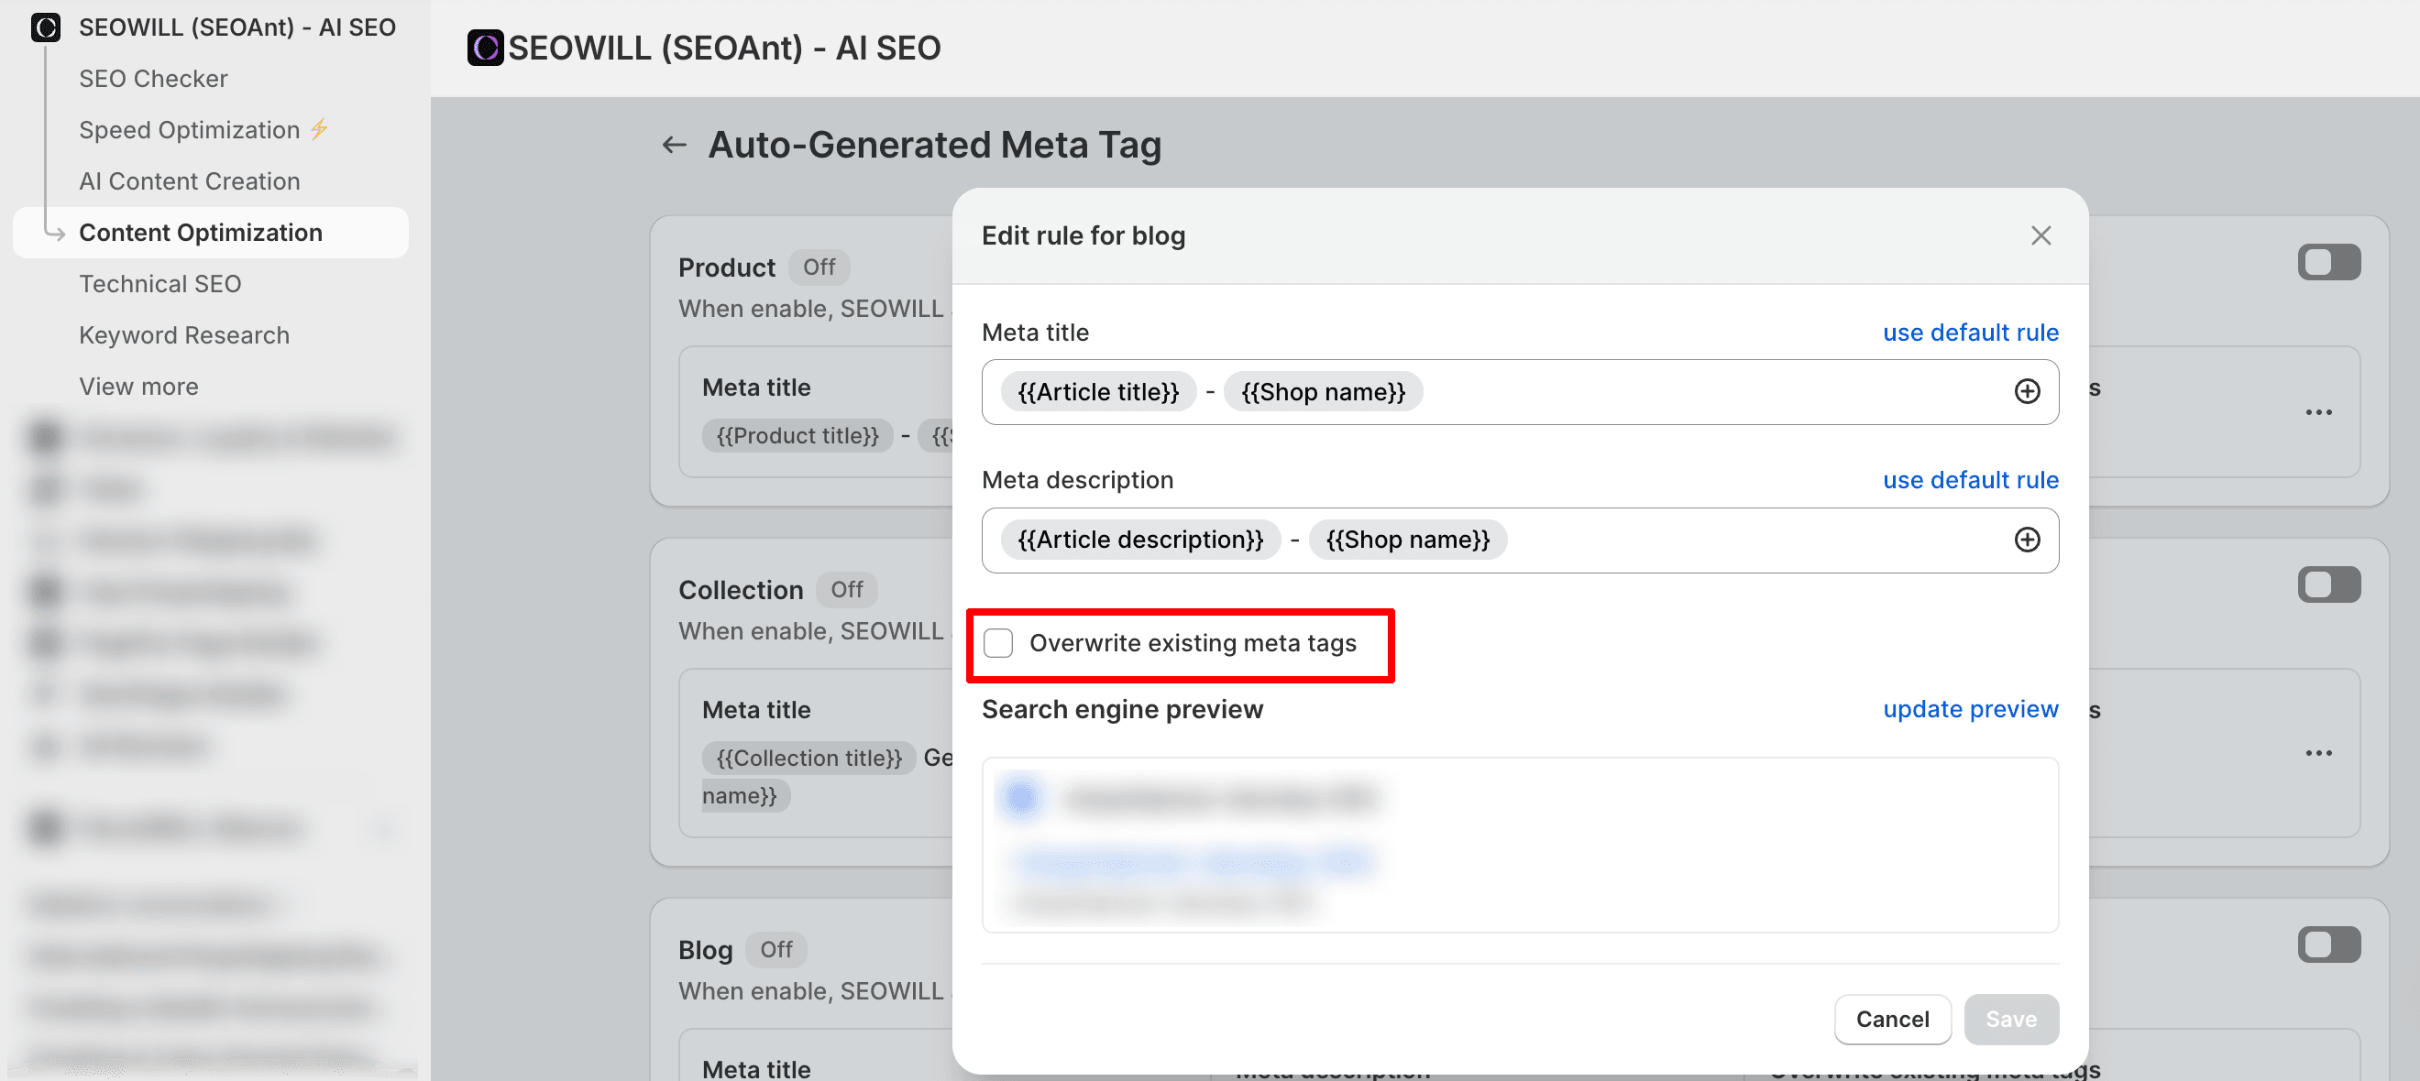Click update preview for the search engine preview
Screen dimensions: 2420x1081
[1971, 709]
